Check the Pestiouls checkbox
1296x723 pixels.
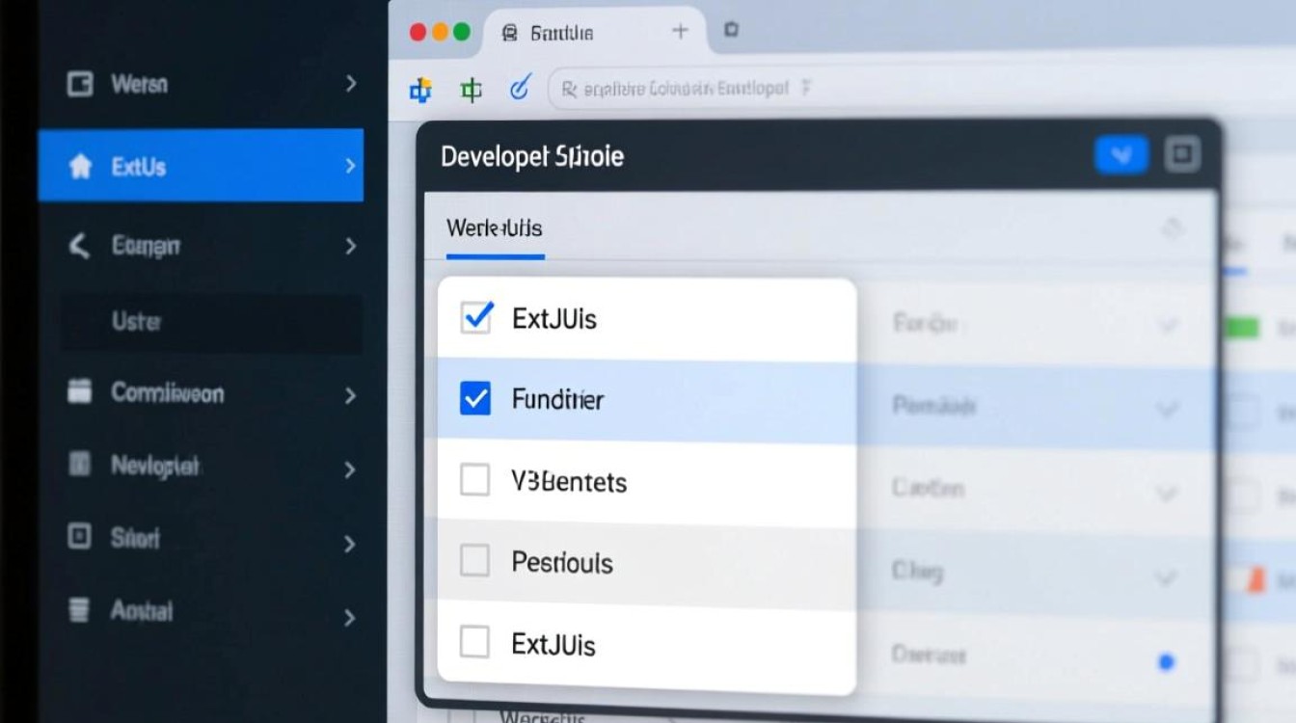474,560
